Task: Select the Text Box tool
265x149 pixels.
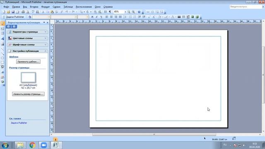Action: [x=2, y=29]
